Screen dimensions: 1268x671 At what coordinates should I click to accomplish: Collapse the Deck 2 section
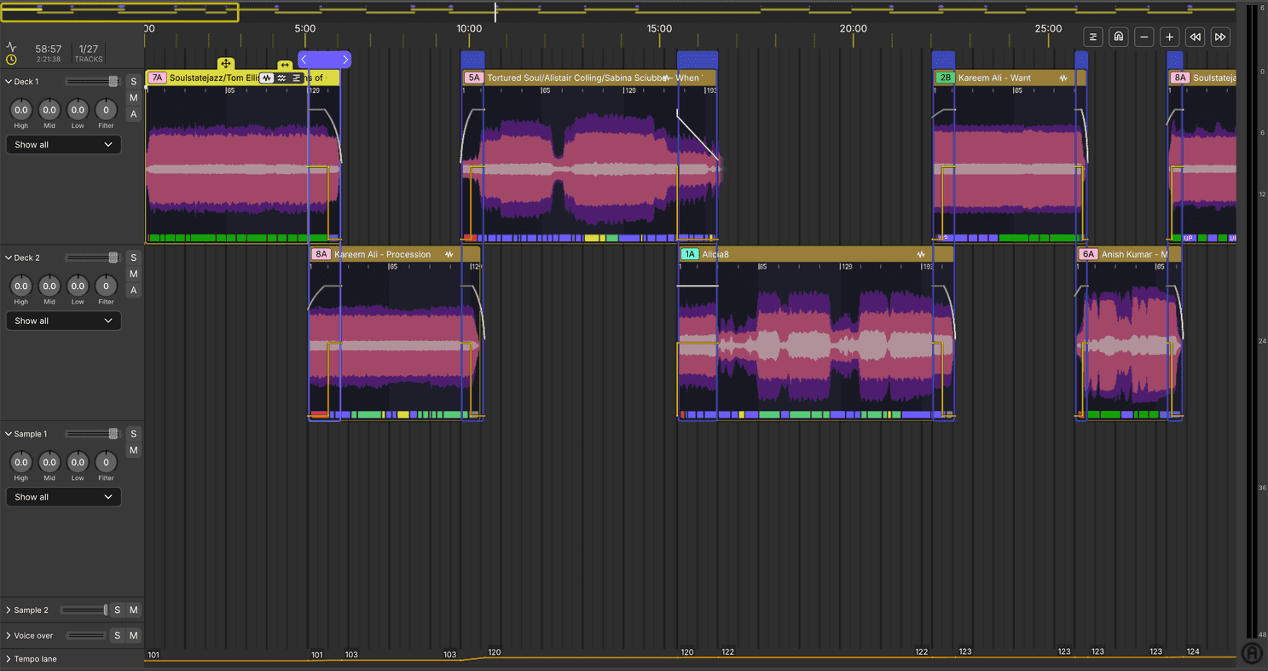point(9,257)
